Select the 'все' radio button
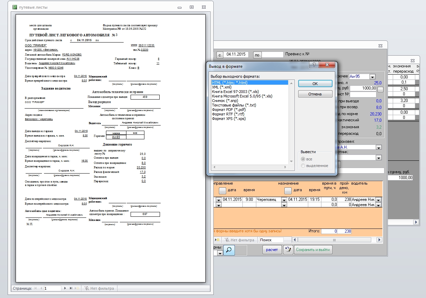 (x=303, y=159)
